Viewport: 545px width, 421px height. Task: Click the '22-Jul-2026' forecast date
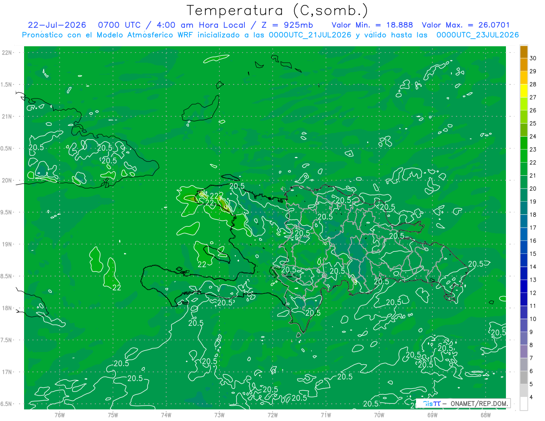point(57,25)
